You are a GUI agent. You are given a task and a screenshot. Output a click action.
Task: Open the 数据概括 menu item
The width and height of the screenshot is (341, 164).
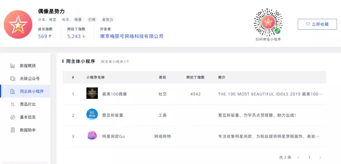click(28, 66)
